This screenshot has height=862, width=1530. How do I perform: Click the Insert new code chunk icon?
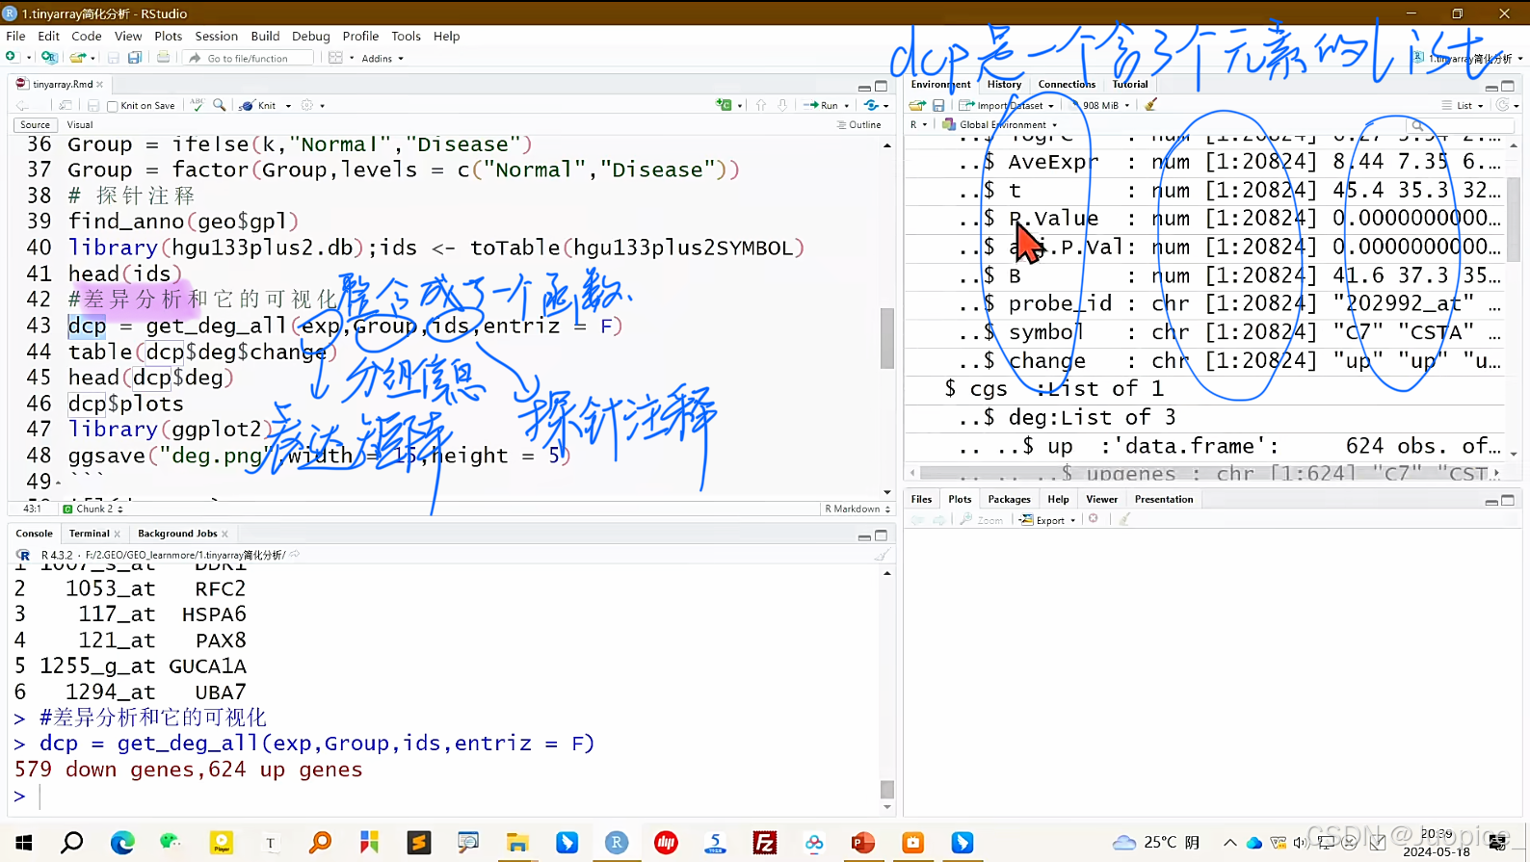[725, 105]
